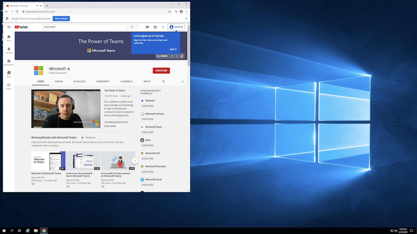Expand description with READ MORE

[x=110, y=126]
